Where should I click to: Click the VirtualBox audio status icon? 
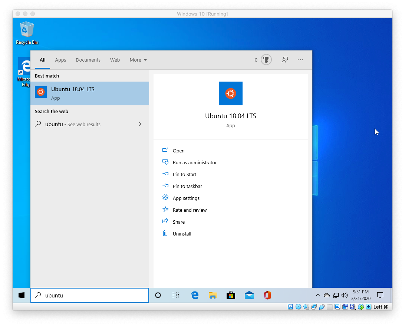pyautogui.click(x=306, y=307)
